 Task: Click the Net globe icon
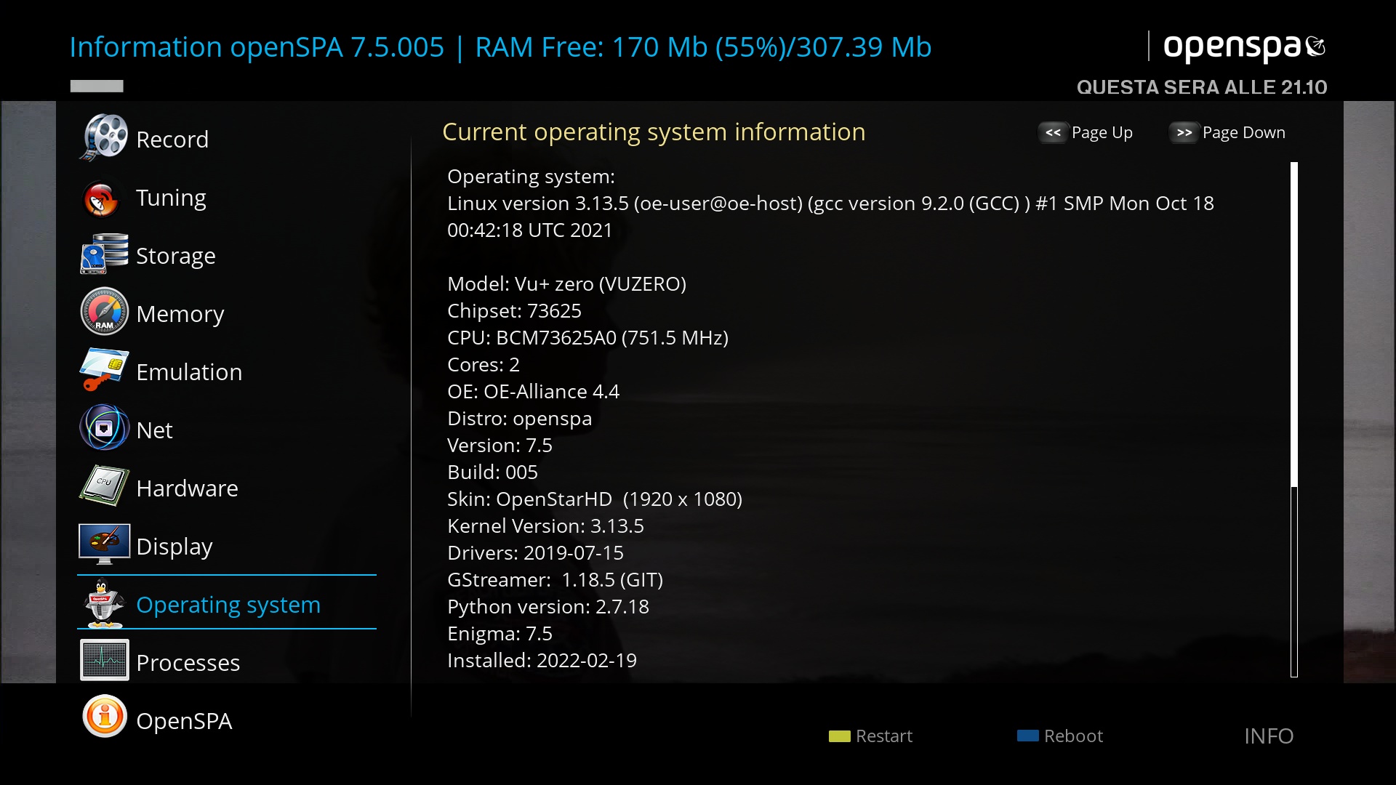coord(104,427)
